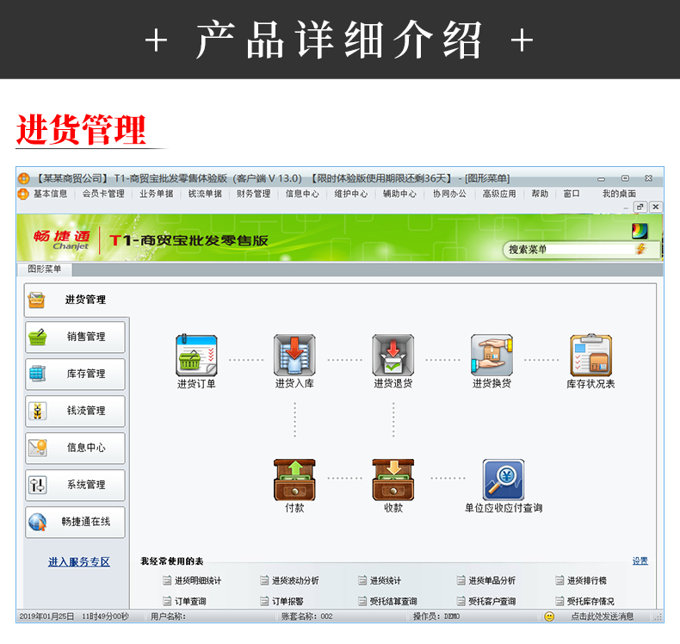
Task: Click the 付款 payment chest icon
Action: [x=294, y=480]
